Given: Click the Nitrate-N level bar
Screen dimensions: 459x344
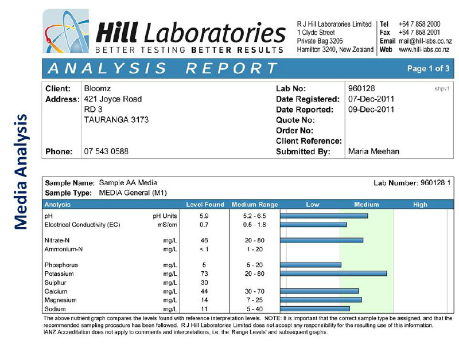Looking at the screenshot, I should 321,240.
